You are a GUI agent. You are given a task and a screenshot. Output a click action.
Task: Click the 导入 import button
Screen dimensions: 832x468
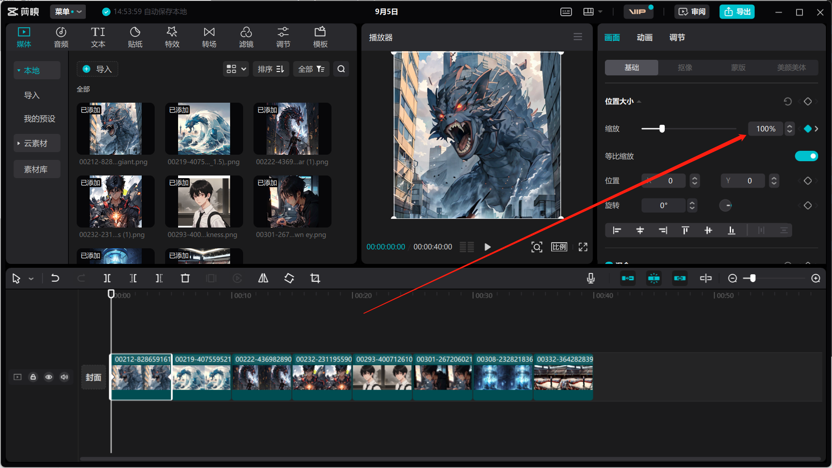(x=97, y=69)
